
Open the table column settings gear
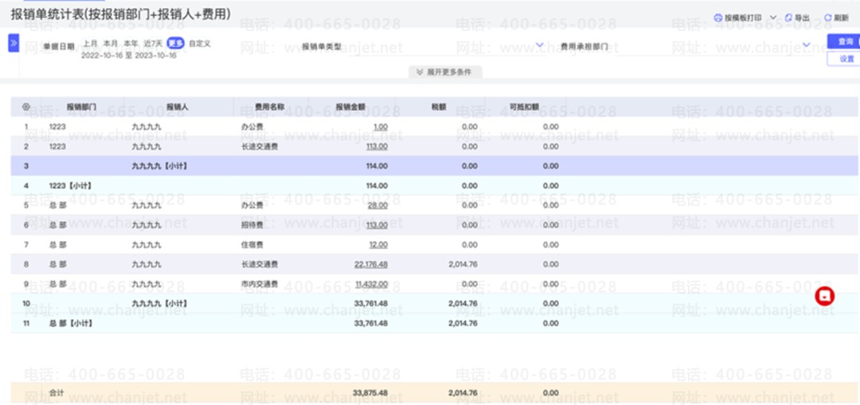[x=25, y=107]
